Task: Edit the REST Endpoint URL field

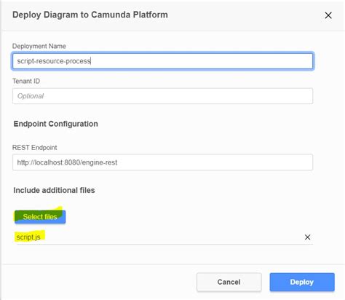Action: [162, 162]
